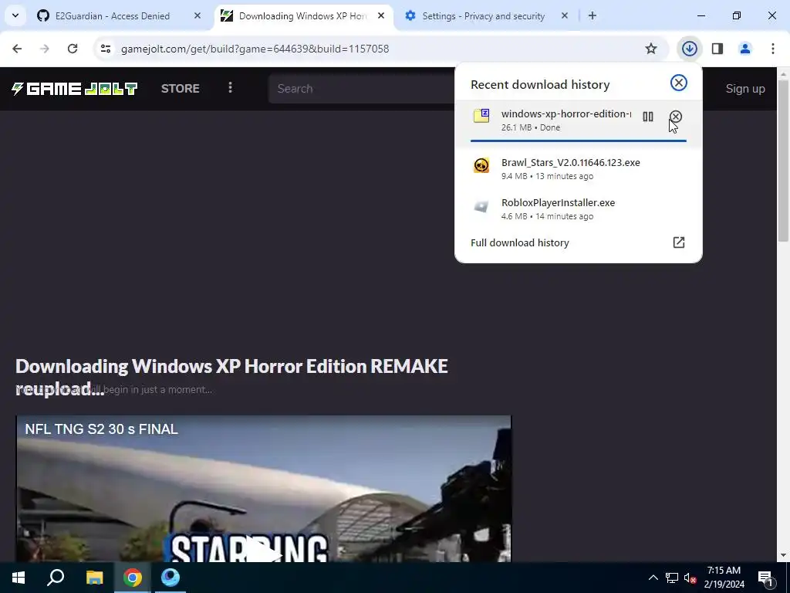Go back to the previous page

coord(17,49)
